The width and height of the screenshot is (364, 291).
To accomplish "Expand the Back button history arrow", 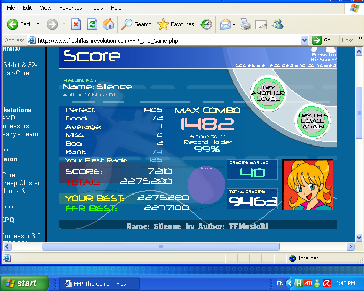I will (x=38, y=24).
